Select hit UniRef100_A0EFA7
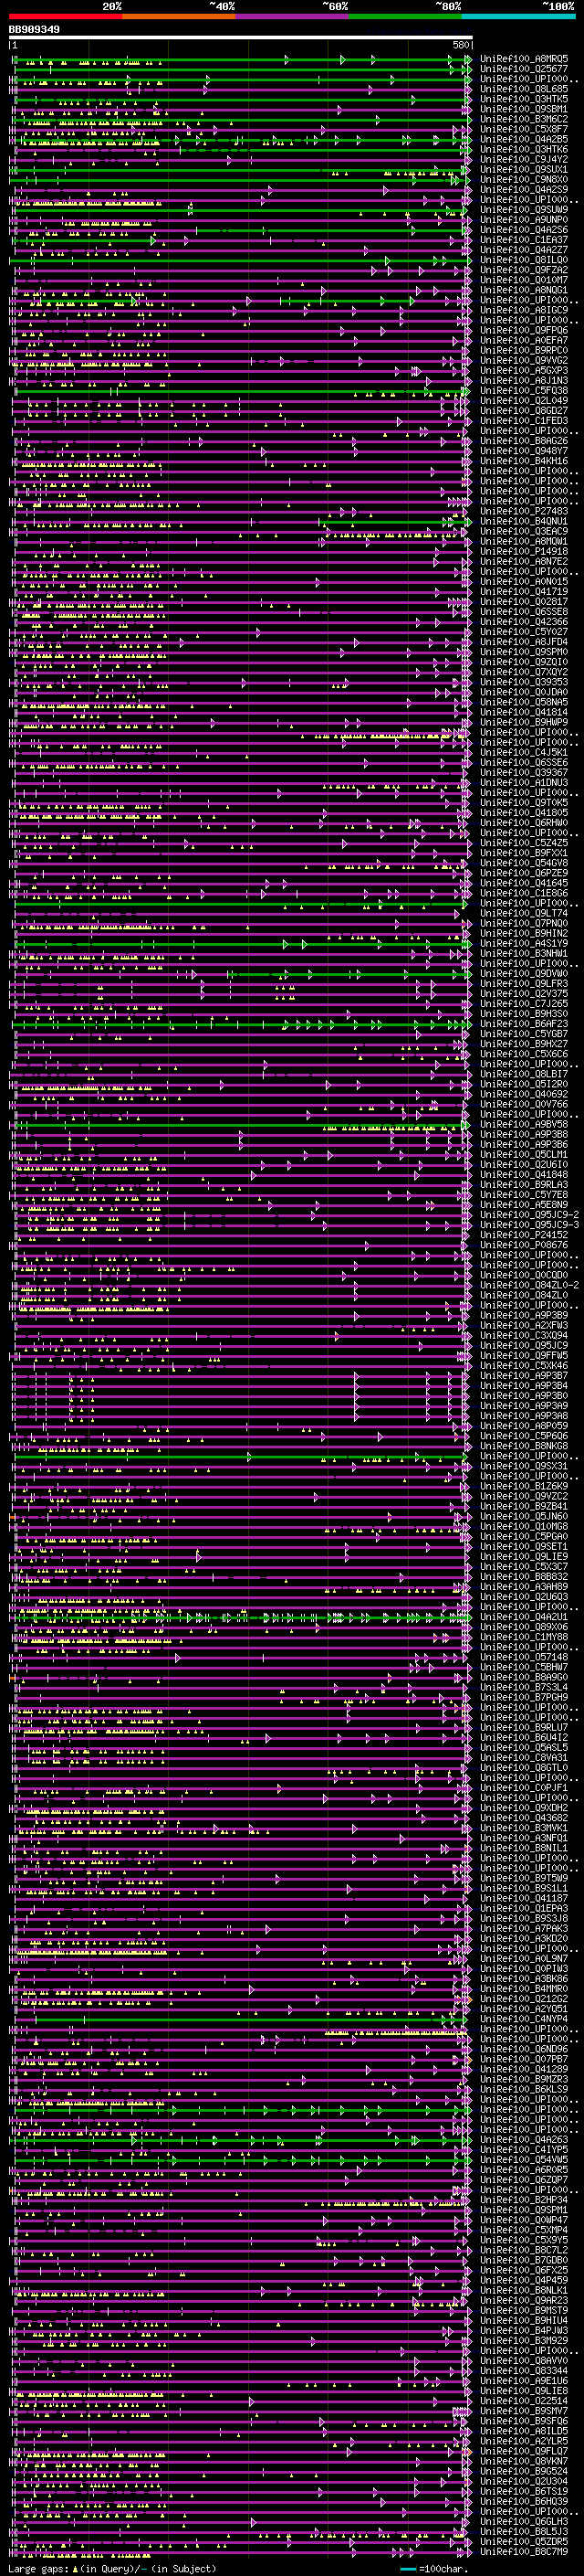Image resolution: width=584 pixels, height=2576 pixels. pyautogui.click(x=524, y=340)
